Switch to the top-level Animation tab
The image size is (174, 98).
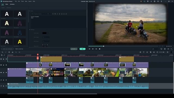[12, 4]
